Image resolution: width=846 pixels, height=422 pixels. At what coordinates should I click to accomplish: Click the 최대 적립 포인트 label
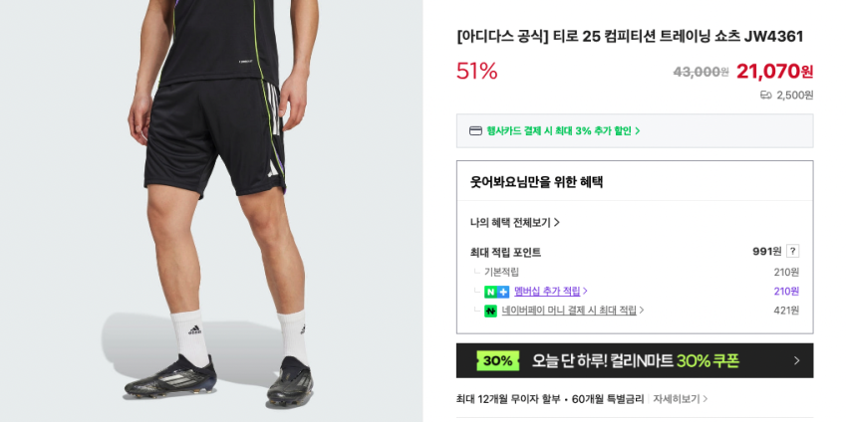pos(505,252)
